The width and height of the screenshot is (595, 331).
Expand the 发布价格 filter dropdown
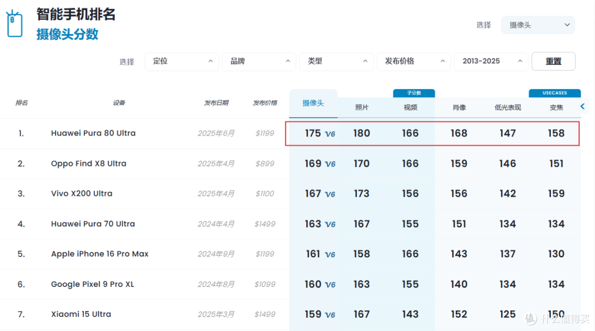[414, 62]
